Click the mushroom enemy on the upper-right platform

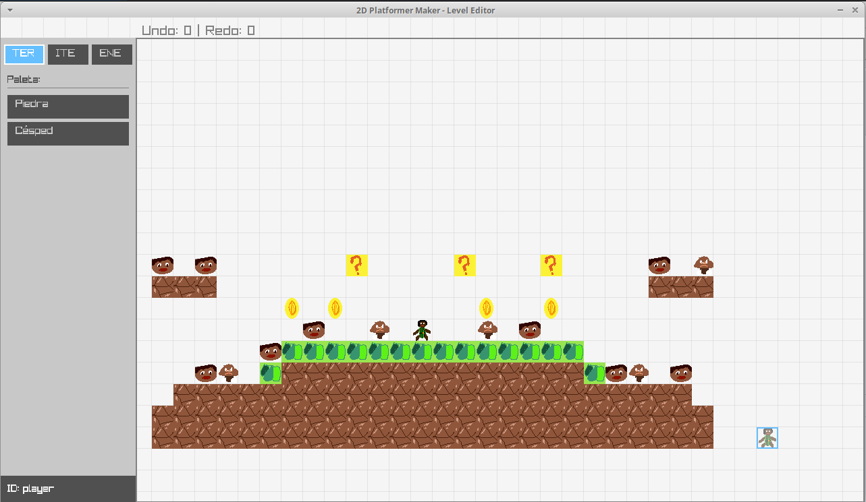click(704, 265)
